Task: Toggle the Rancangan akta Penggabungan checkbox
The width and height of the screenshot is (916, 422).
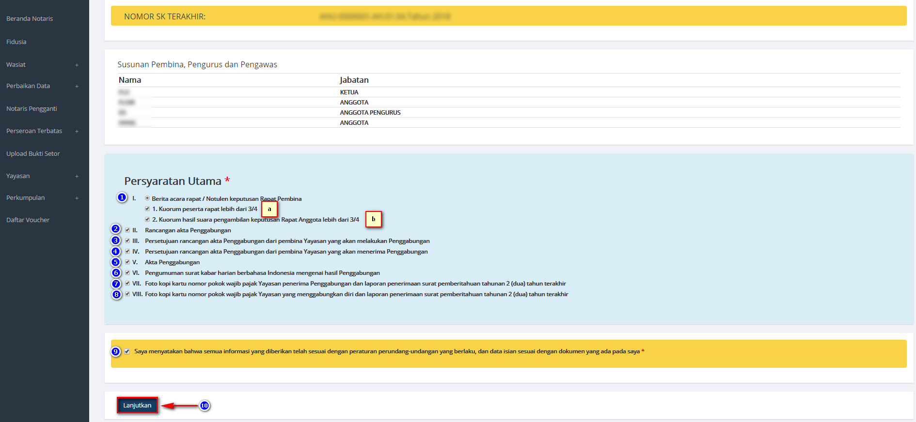Action: 127,230
